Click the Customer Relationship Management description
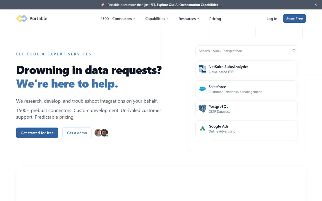This screenshot has height=201, width=322. tap(235, 92)
